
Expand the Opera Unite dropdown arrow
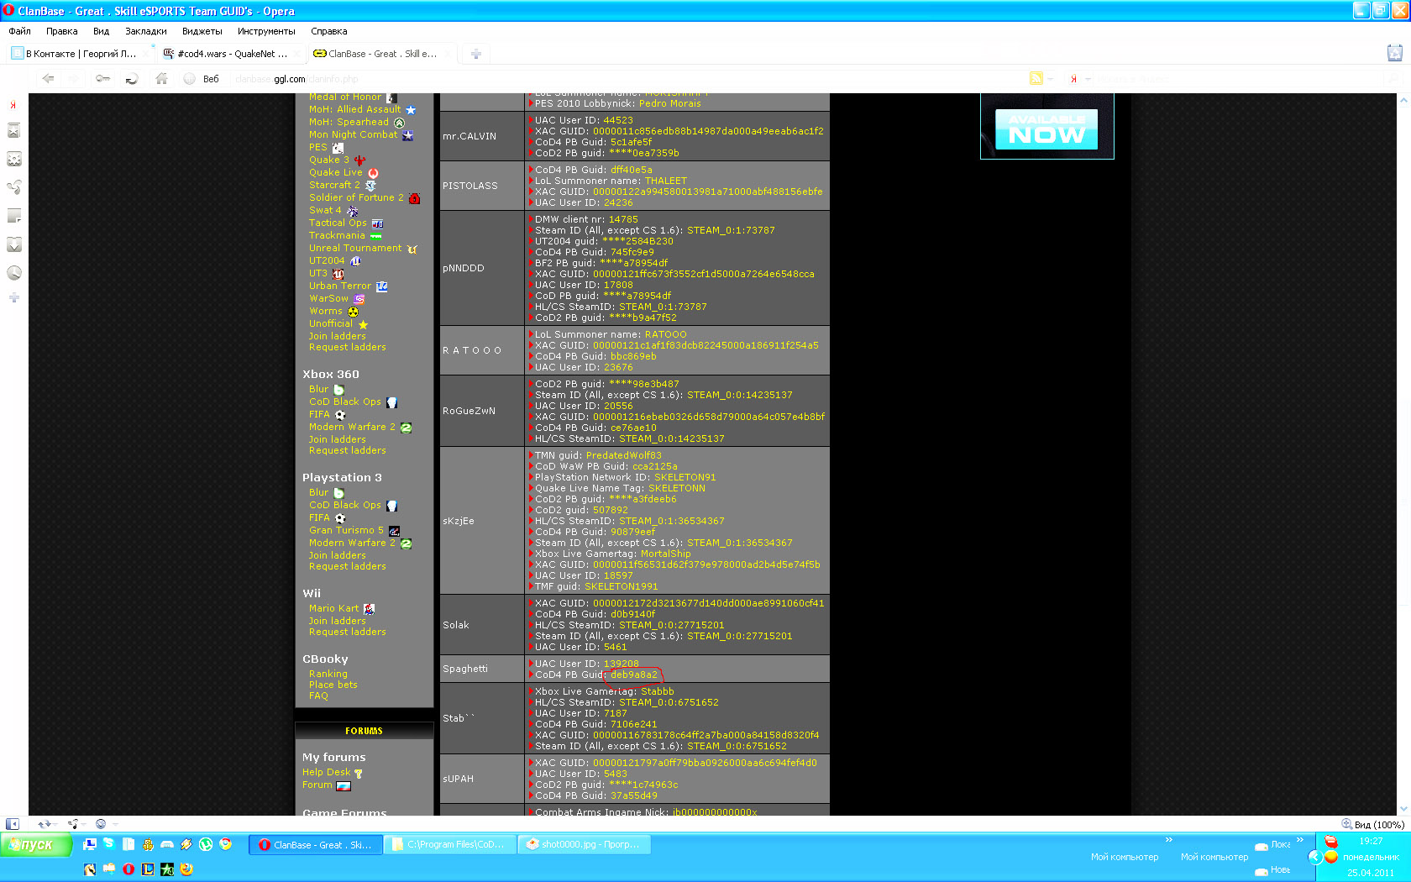[85, 824]
